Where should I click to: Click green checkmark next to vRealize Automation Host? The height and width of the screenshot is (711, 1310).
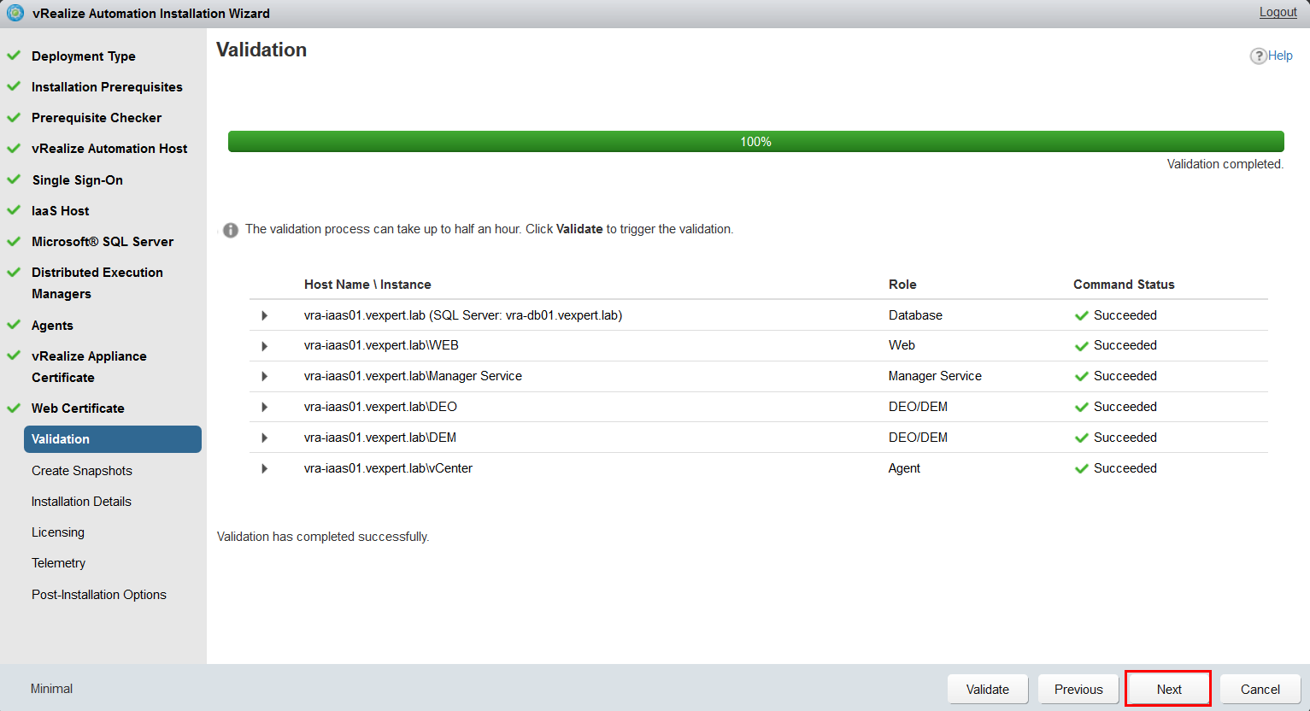14,148
